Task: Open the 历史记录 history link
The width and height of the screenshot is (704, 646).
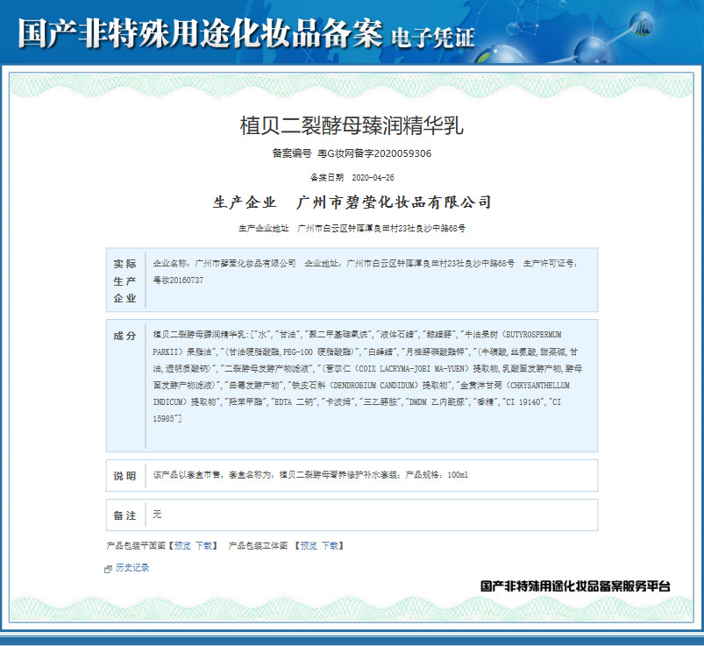Action: [x=132, y=567]
